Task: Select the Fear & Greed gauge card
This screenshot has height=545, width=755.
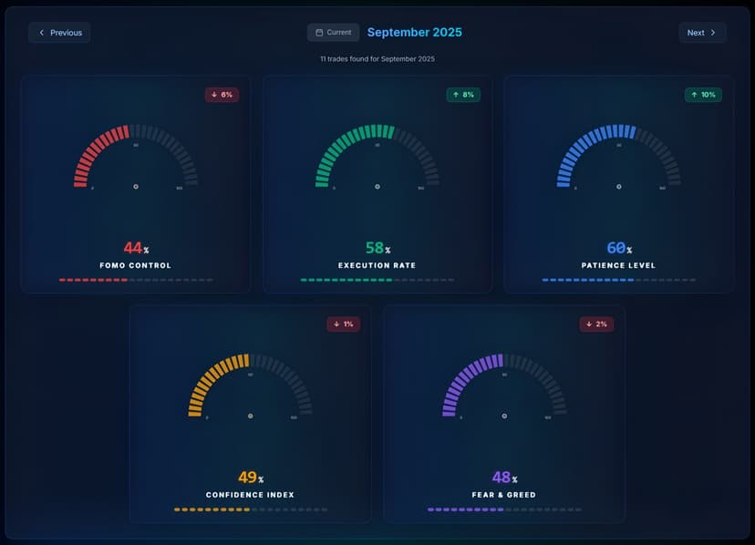Action: click(504, 415)
